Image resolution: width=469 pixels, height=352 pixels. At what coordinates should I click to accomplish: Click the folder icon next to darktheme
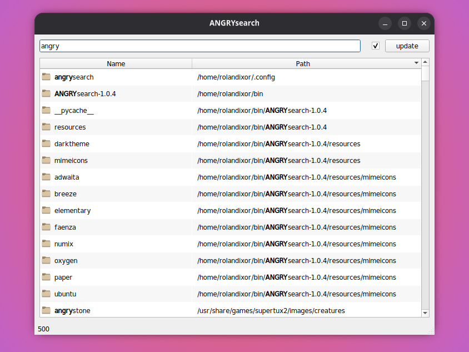coord(46,143)
